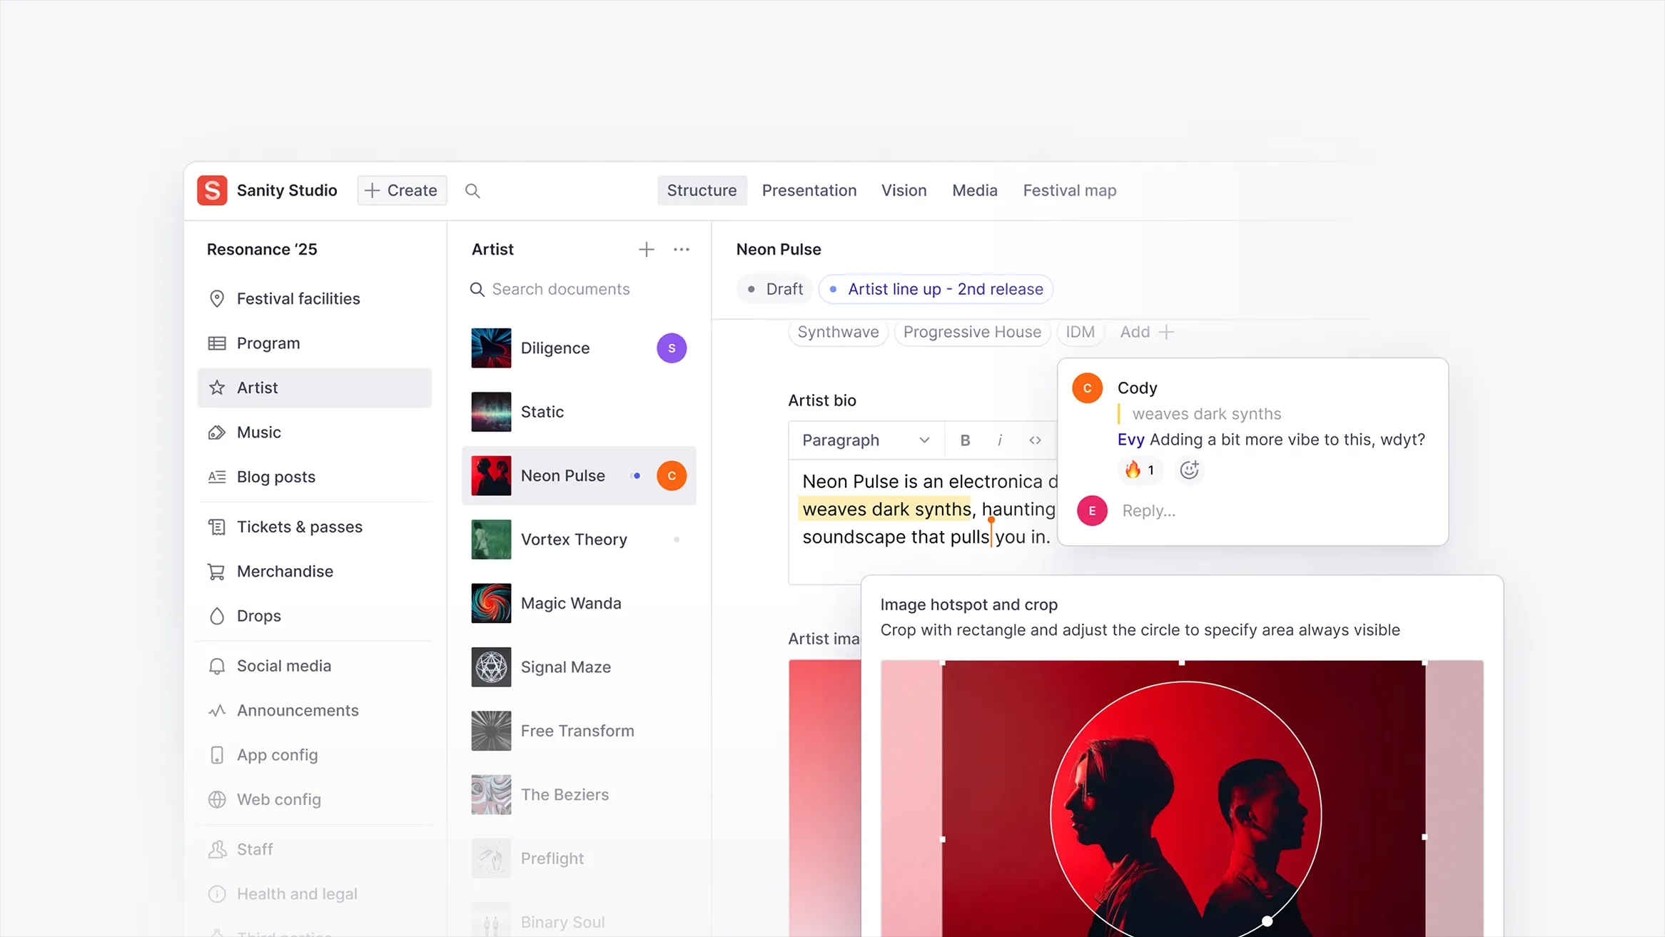This screenshot has width=1665, height=937.
Task: Click the hotspot circle resize handle
Action: [1267, 921]
